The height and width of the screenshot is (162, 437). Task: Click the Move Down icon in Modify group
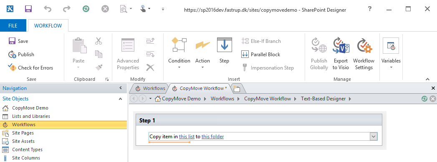151,54
